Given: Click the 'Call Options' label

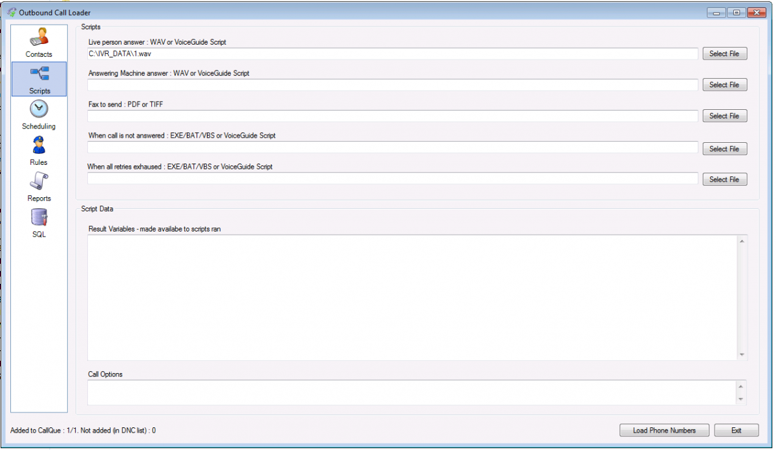Looking at the screenshot, I should (x=105, y=374).
